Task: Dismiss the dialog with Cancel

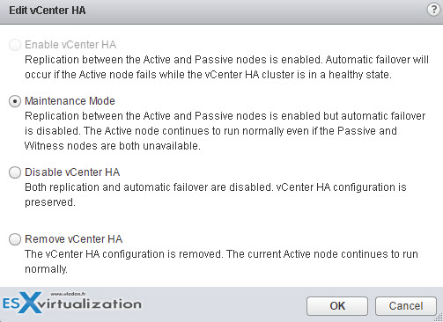Action: point(406,306)
